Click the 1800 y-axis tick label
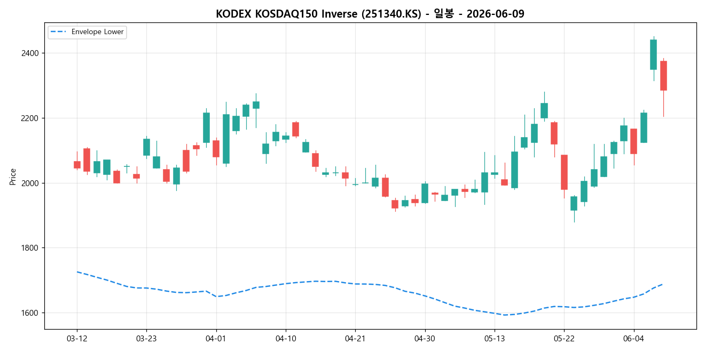Viewport: 705px width, 352px height. tap(30, 248)
